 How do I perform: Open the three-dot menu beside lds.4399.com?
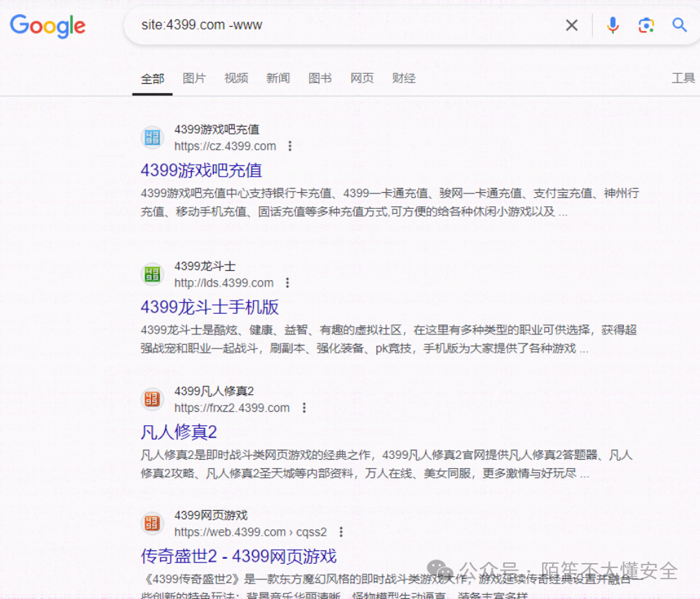[x=287, y=282]
